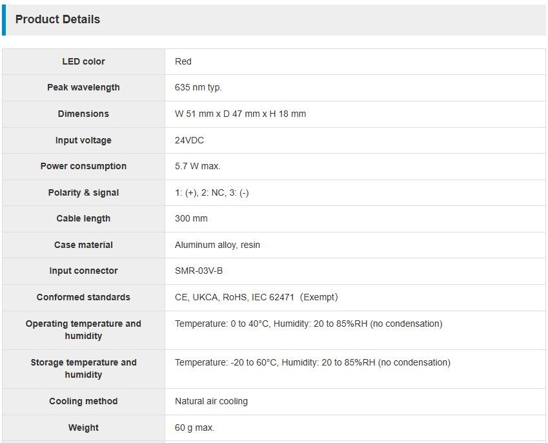Click the '24VDC' value
Viewport: 548px width, 443px height.
[x=189, y=140]
